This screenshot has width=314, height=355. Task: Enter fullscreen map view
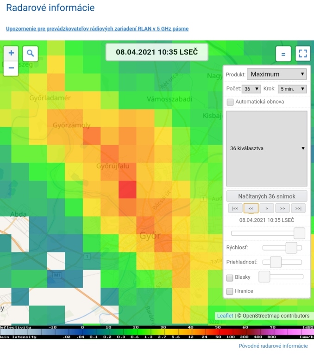(303, 54)
